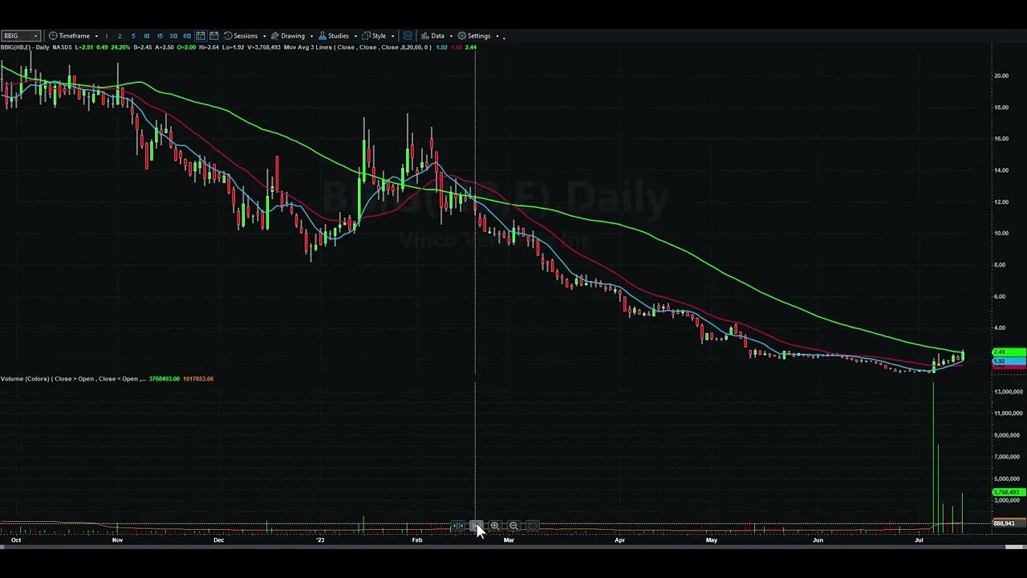Click the Oct label on time axis
Screen dimensions: 1027x578
pyautogui.click(x=16, y=540)
